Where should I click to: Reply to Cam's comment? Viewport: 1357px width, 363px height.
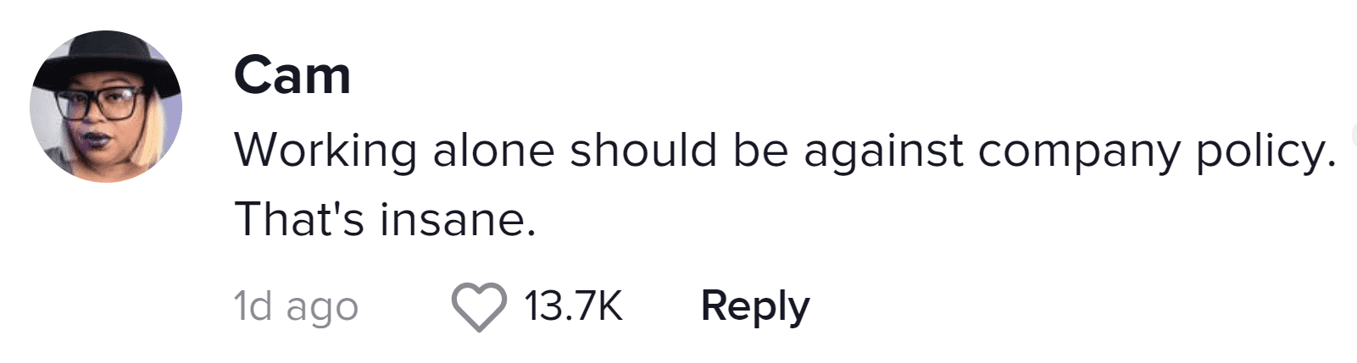click(754, 306)
